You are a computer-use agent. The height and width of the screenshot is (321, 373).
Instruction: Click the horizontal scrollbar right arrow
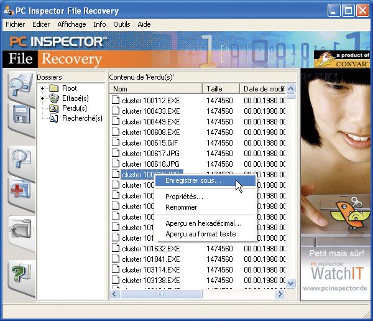tap(280, 294)
